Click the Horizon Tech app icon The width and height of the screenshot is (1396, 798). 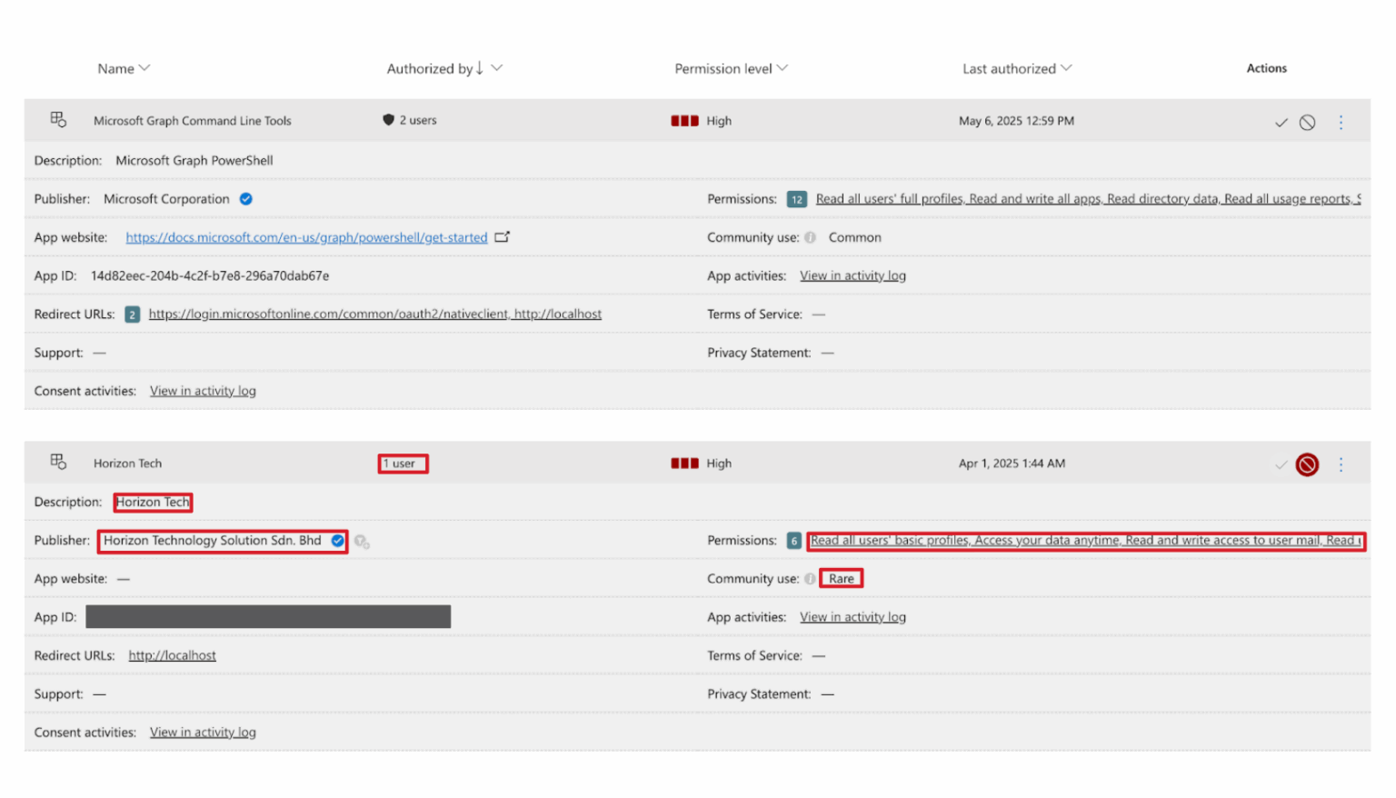point(58,462)
